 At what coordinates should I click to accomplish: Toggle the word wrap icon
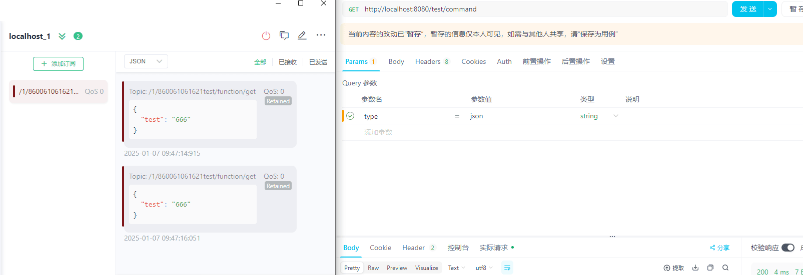tap(507, 268)
